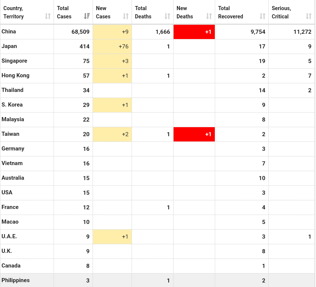
Task: Click the Singapore country name
Action: pos(14,61)
